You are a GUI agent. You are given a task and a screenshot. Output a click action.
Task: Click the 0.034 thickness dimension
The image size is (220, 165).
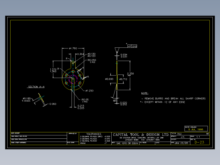(x=124, y=55)
